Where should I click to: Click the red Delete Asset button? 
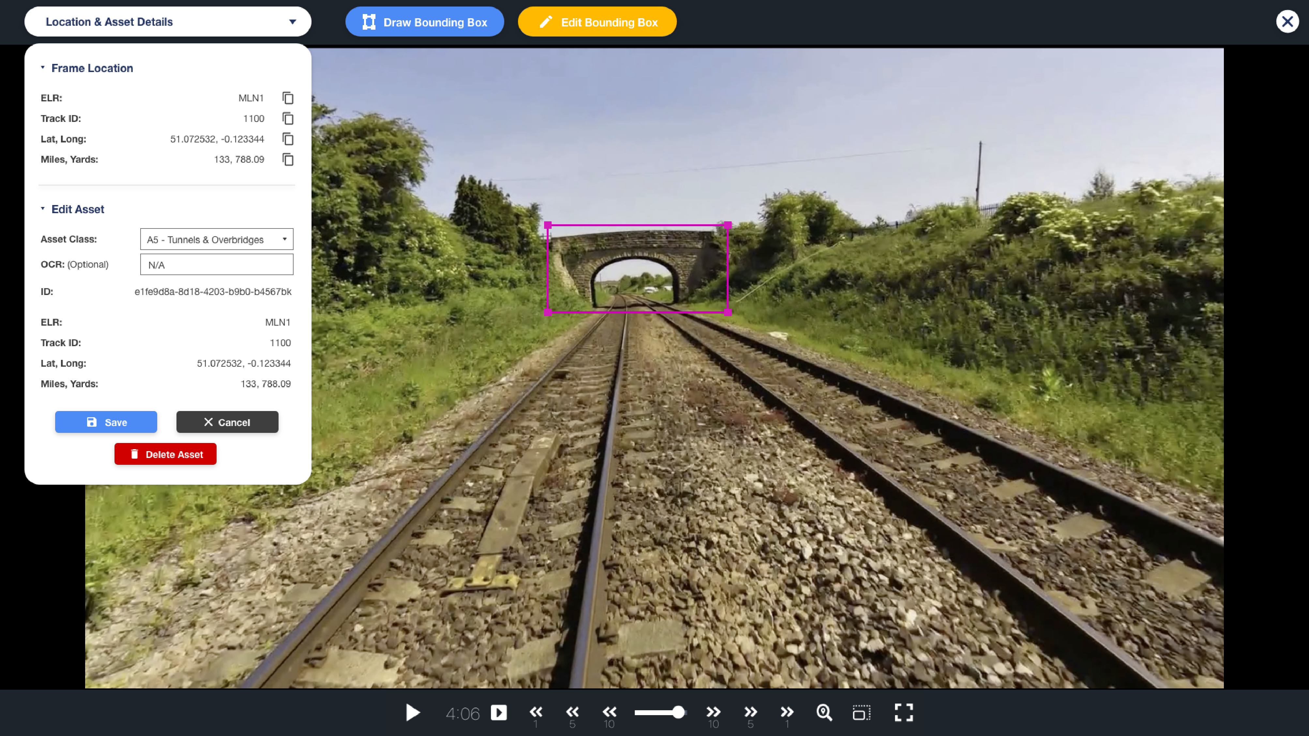pyautogui.click(x=165, y=454)
